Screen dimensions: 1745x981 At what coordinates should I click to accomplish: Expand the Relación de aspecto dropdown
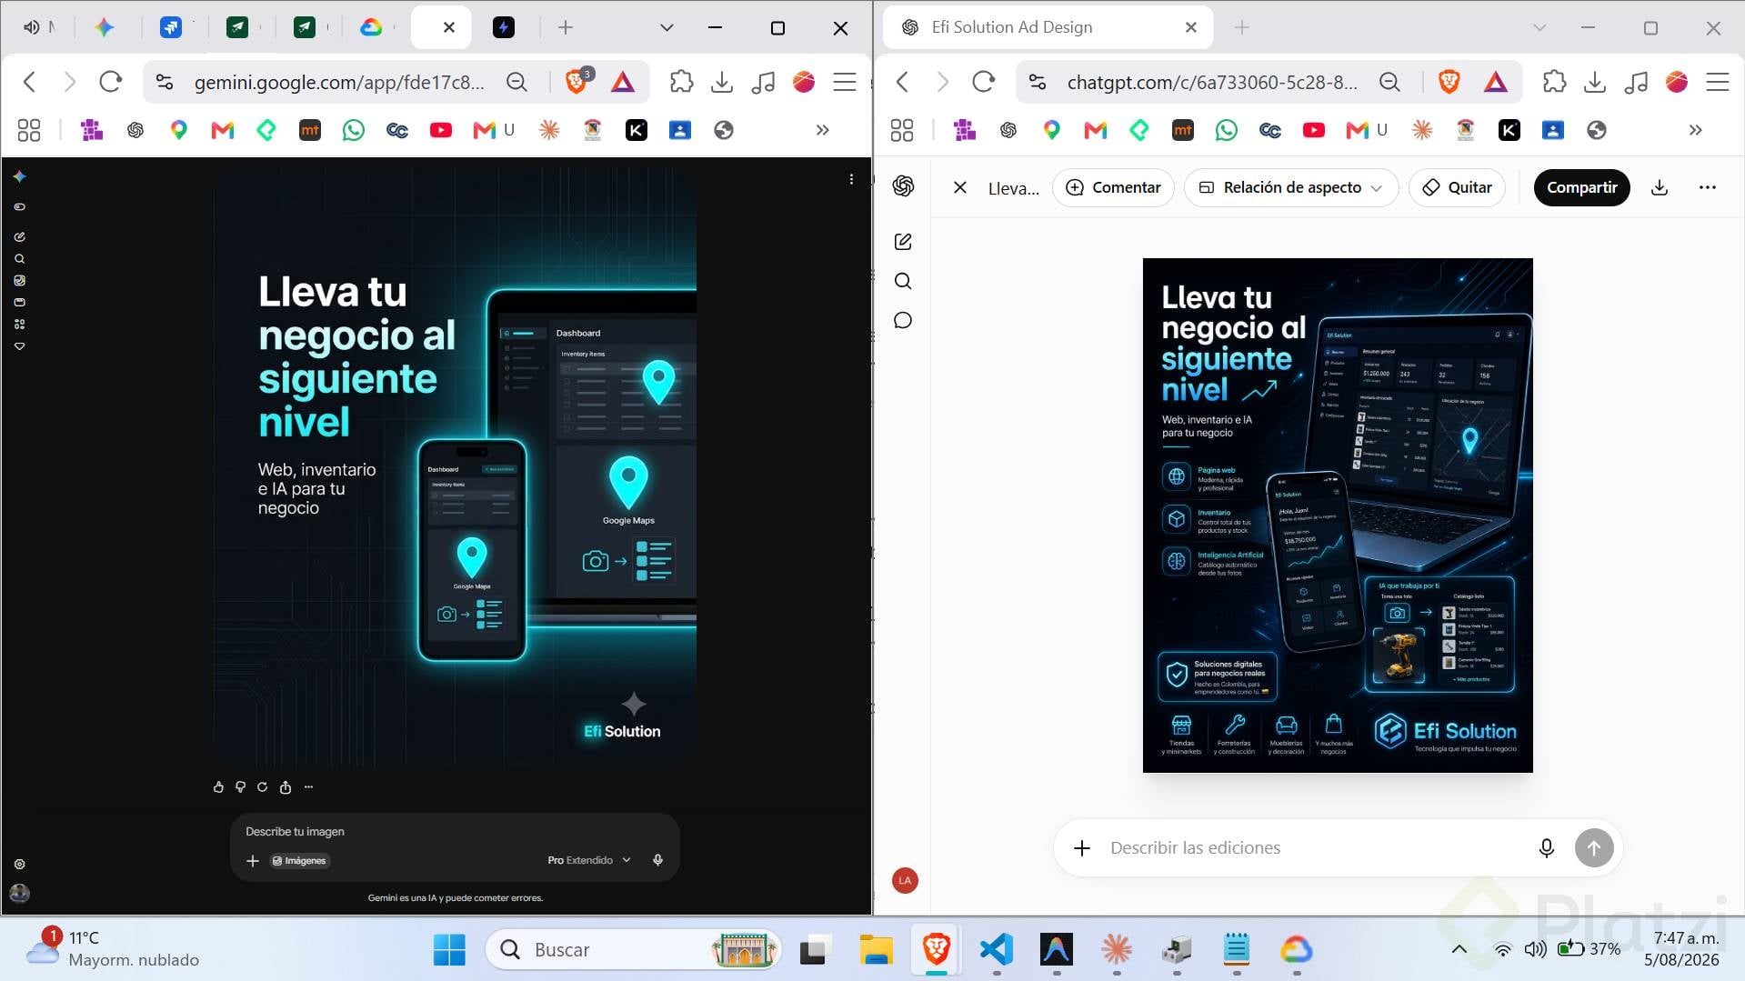(1291, 187)
